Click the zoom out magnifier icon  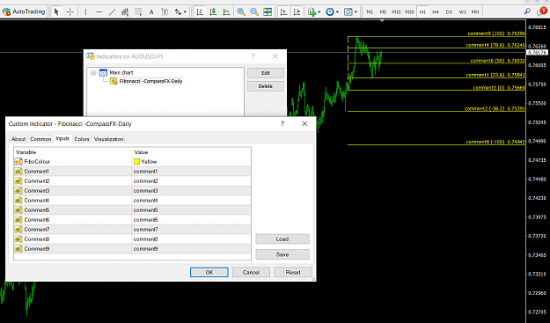(254, 12)
